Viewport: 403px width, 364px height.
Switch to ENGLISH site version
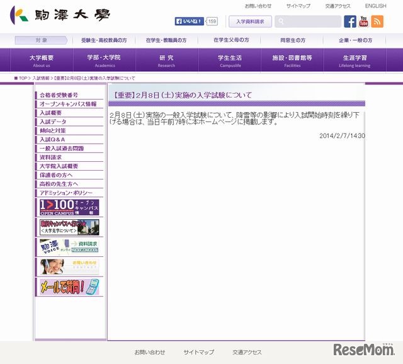tap(375, 6)
